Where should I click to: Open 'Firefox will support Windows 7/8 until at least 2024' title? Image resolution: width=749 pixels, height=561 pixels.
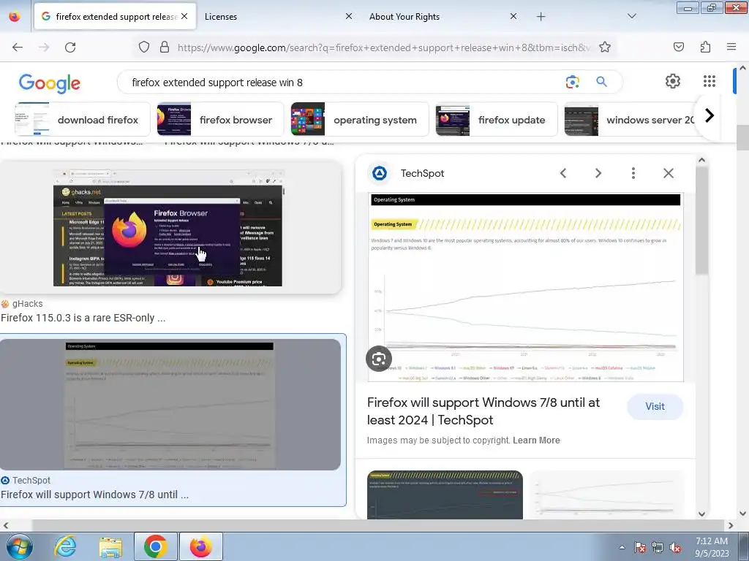pos(483,411)
